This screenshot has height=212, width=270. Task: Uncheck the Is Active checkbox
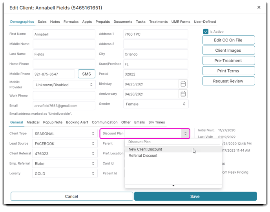point(206,31)
